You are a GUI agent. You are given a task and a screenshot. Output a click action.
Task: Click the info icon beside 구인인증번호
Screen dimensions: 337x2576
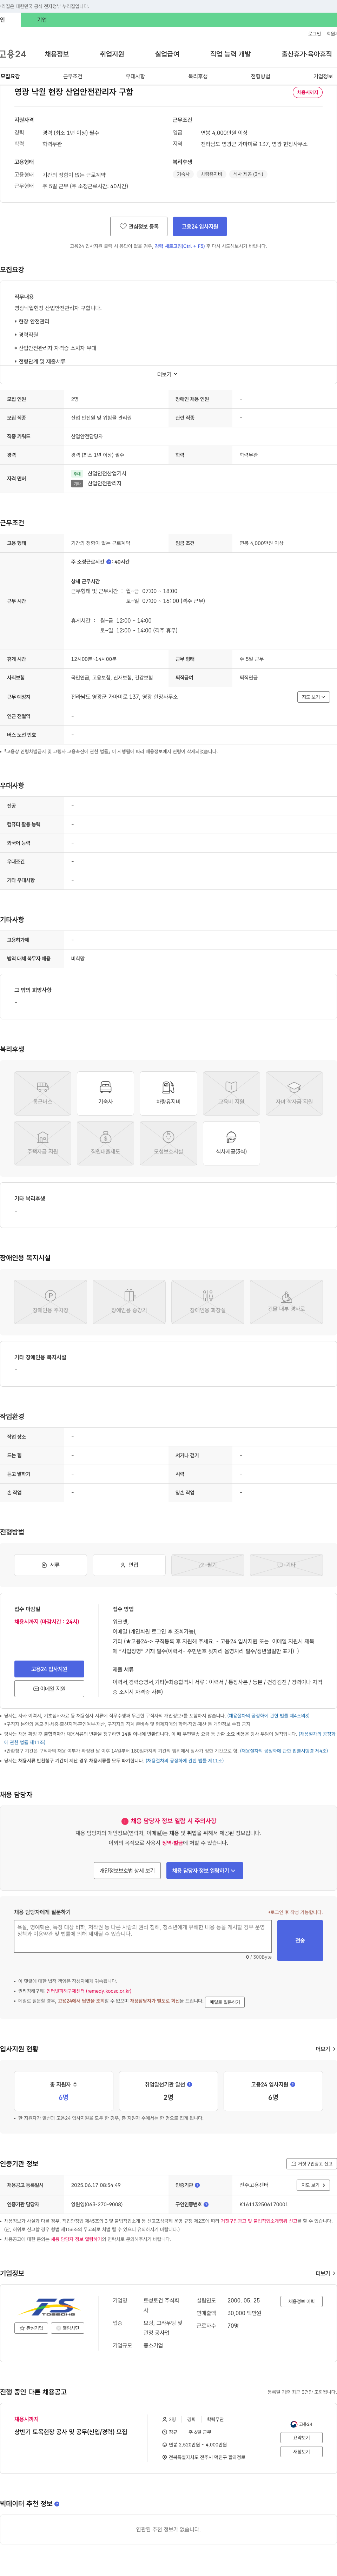(x=206, y=2204)
